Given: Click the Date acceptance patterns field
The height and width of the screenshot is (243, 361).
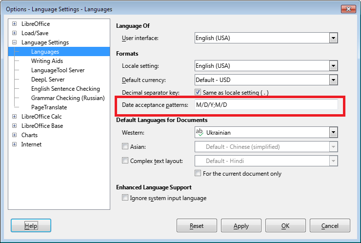Looking at the screenshot, I should point(266,105).
